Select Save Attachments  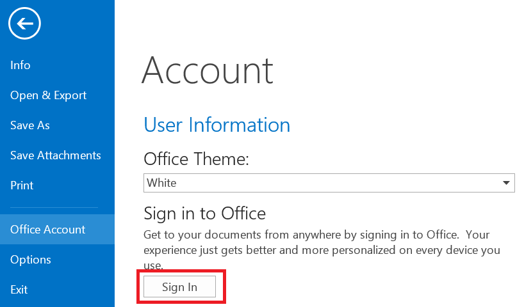[x=56, y=155]
